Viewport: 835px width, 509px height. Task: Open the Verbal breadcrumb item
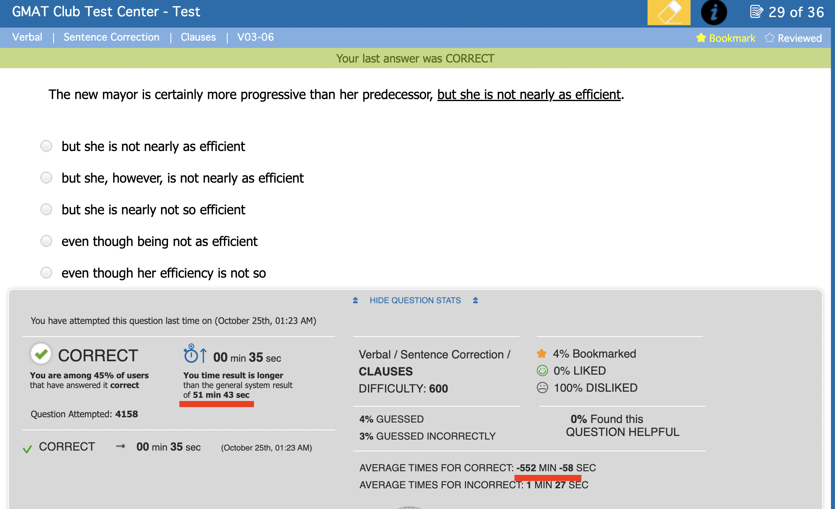point(27,37)
